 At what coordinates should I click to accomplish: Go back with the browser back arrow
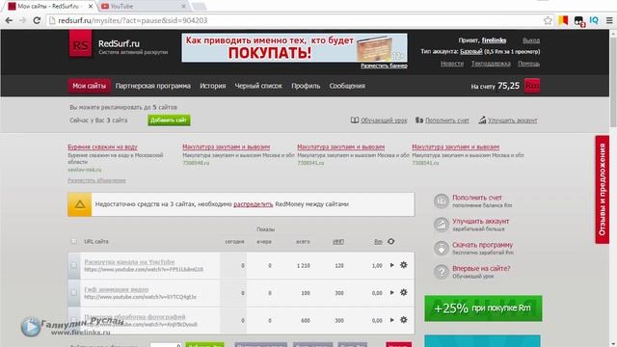9,20
